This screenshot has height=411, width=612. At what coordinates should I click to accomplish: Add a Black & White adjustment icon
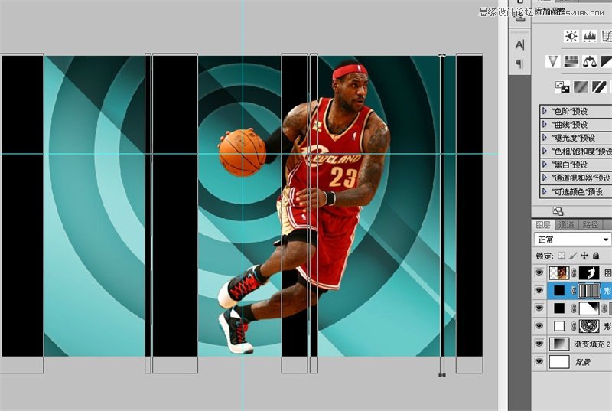click(607, 61)
